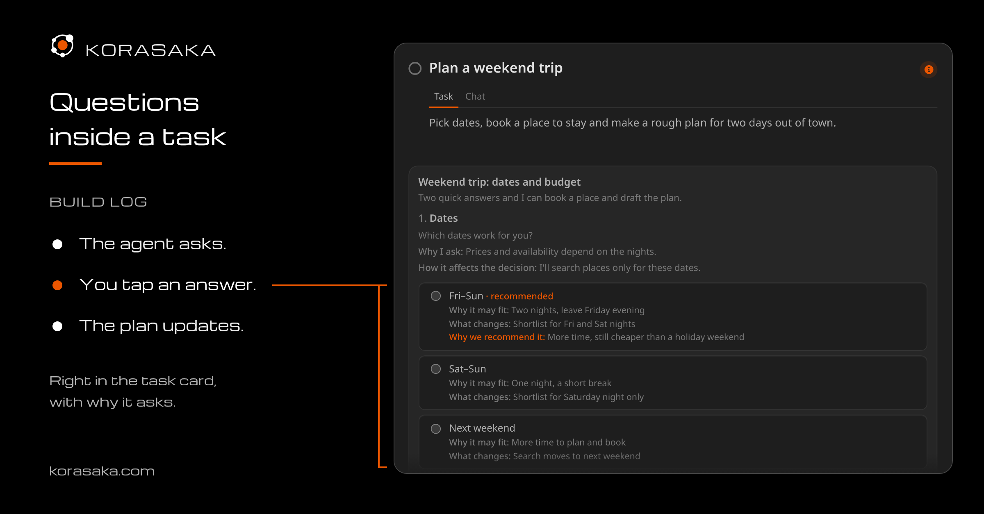Screen dimensions: 984x514
Task: Click the 'Weekend trip: dates and budget' heading
Action: (x=499, y=182)
